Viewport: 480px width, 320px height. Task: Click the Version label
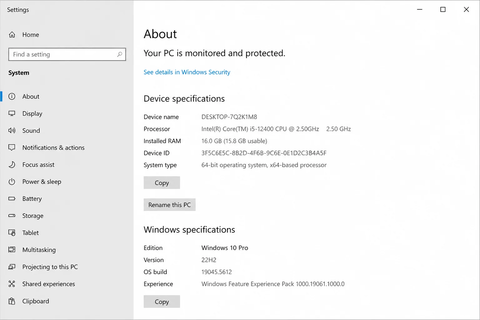(154, 260)
